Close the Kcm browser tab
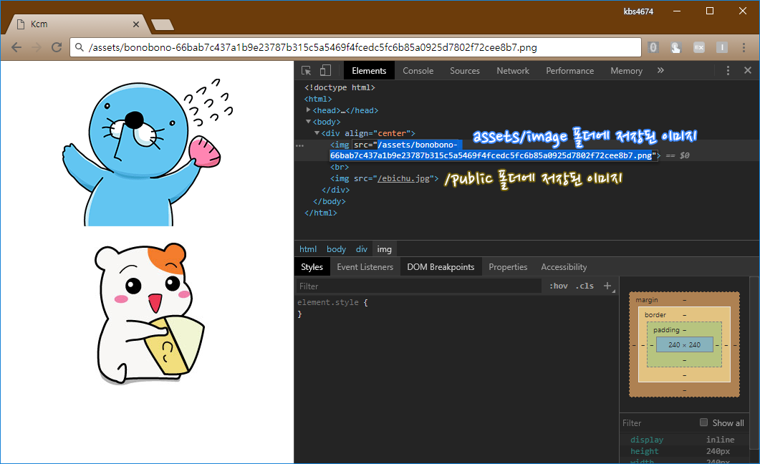The image size is (760, 464). point(135,24)
